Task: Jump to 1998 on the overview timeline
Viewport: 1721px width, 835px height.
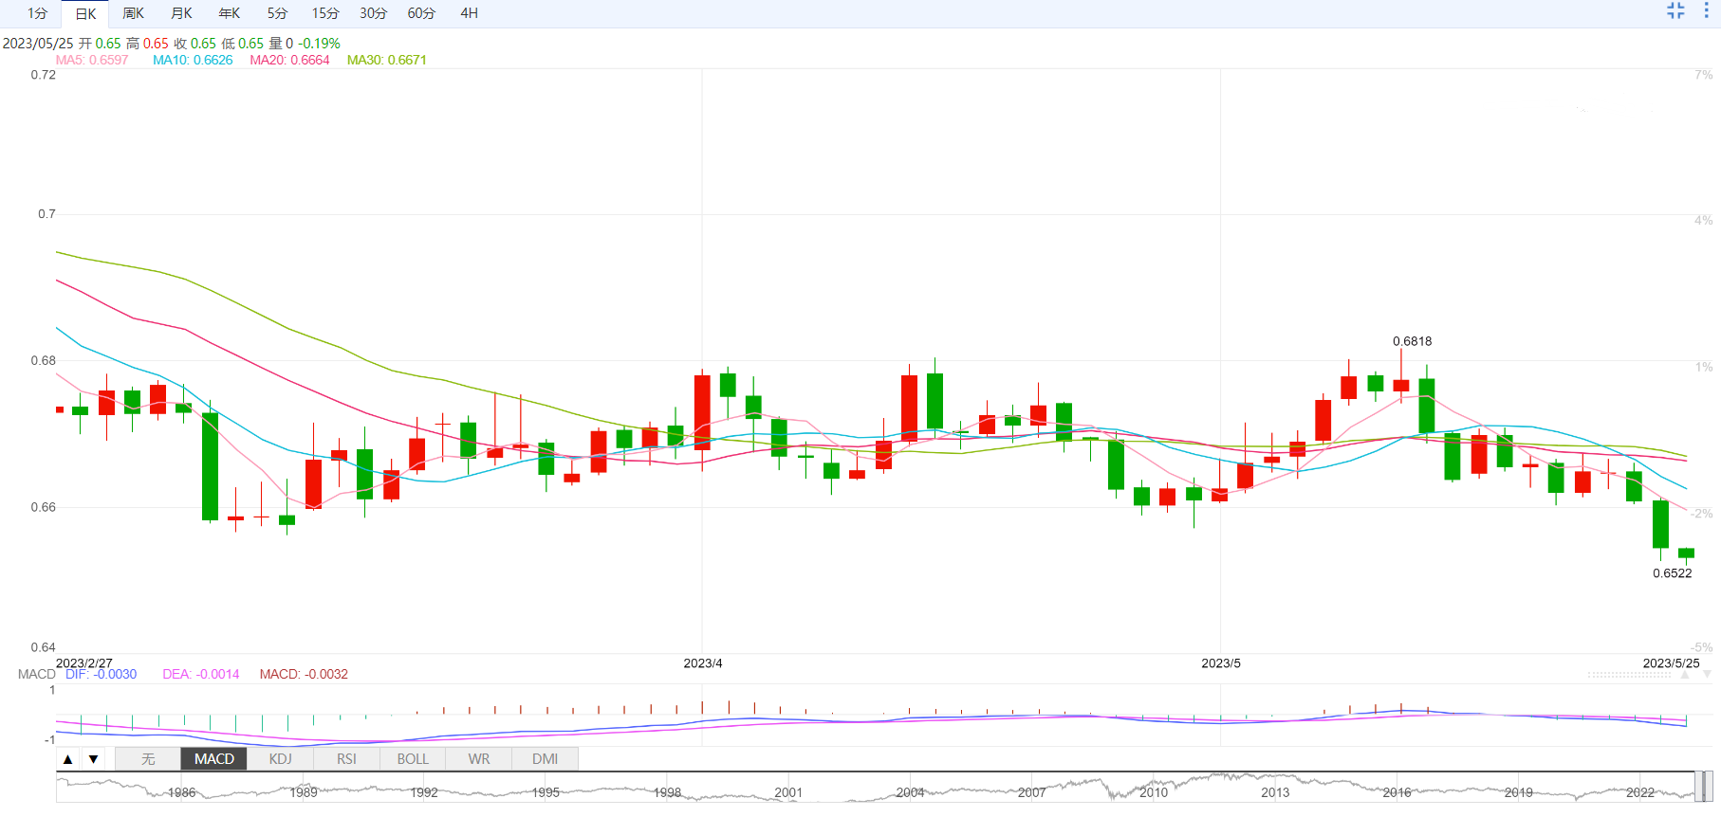Action: (667, 792)
